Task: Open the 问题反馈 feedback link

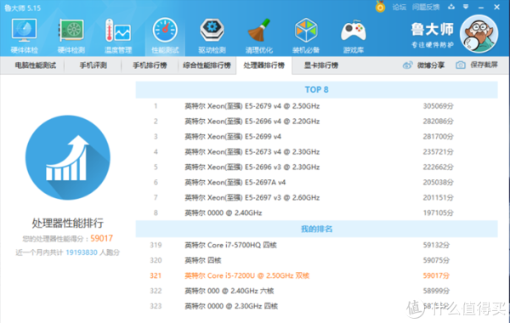Action: point(426,7)
